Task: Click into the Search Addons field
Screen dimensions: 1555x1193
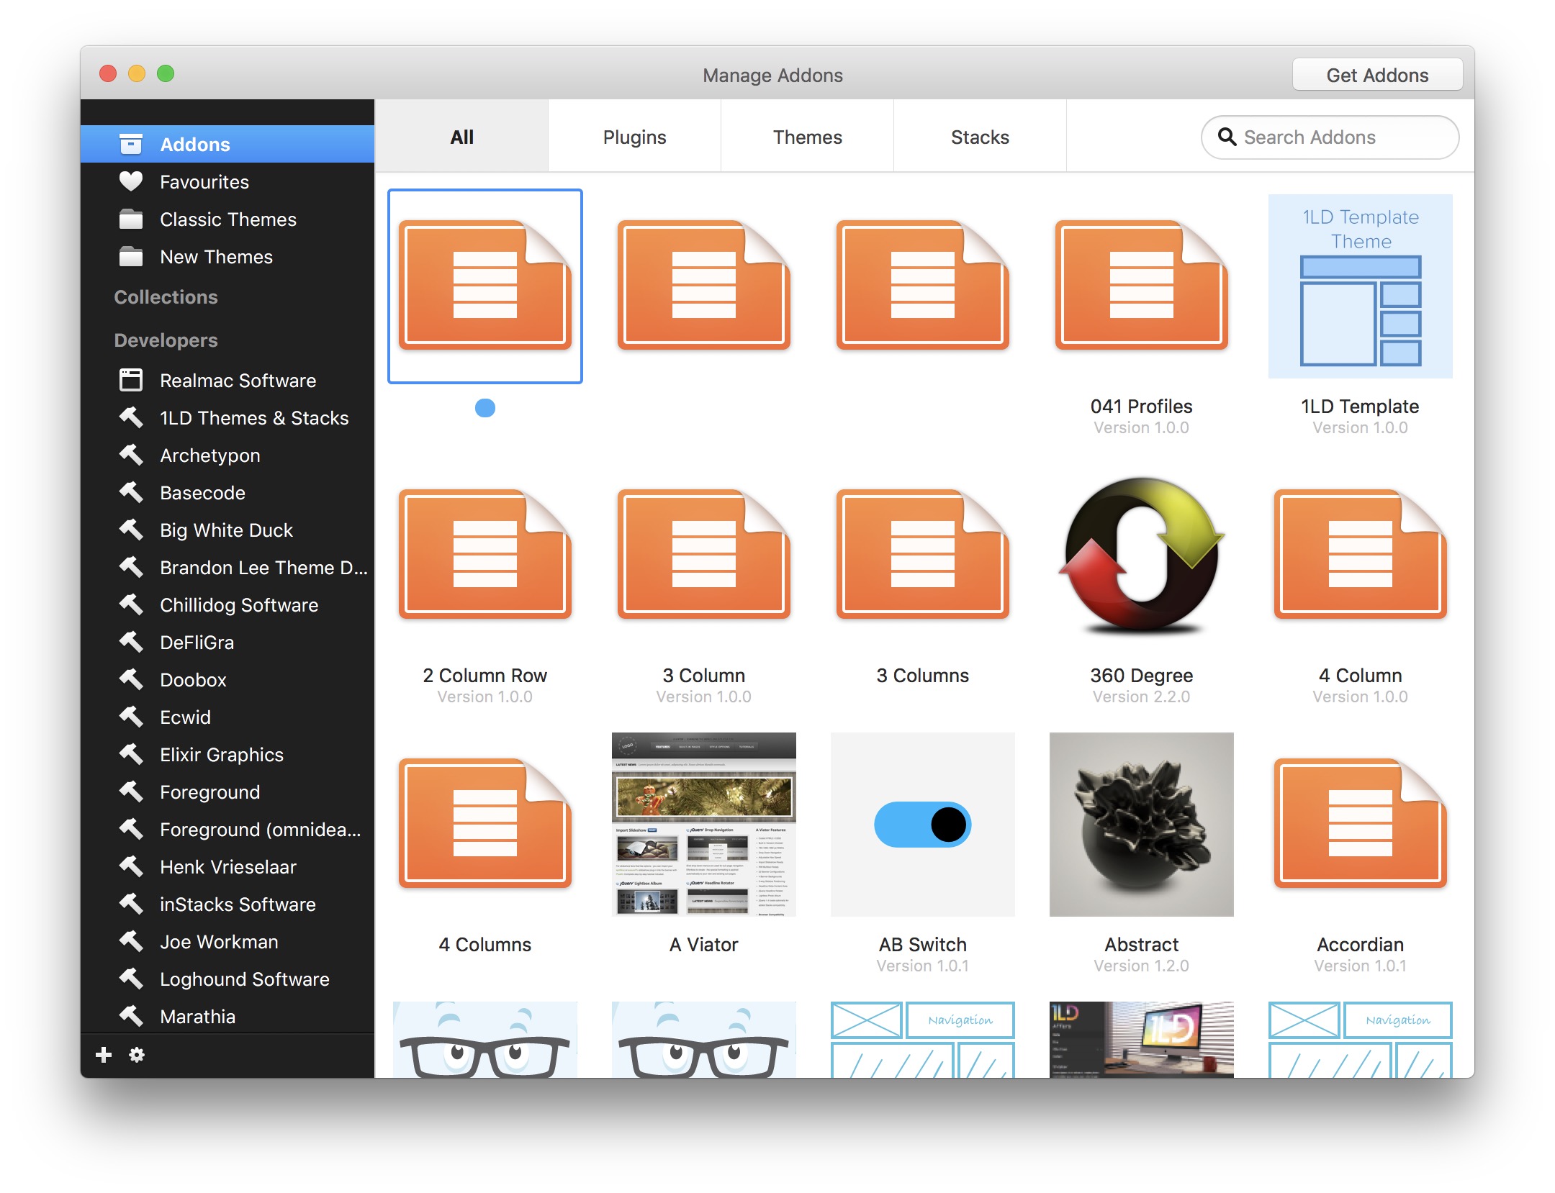Action: point(1339,137)
